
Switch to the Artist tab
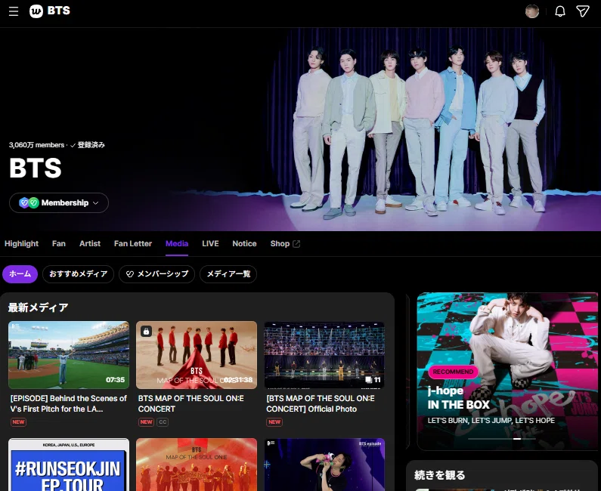90,243
